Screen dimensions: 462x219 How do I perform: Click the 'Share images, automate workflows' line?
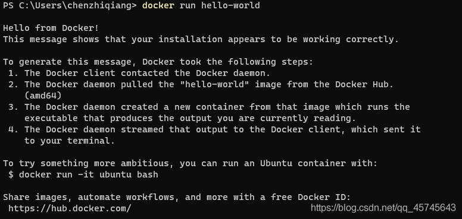pos(177,197)
